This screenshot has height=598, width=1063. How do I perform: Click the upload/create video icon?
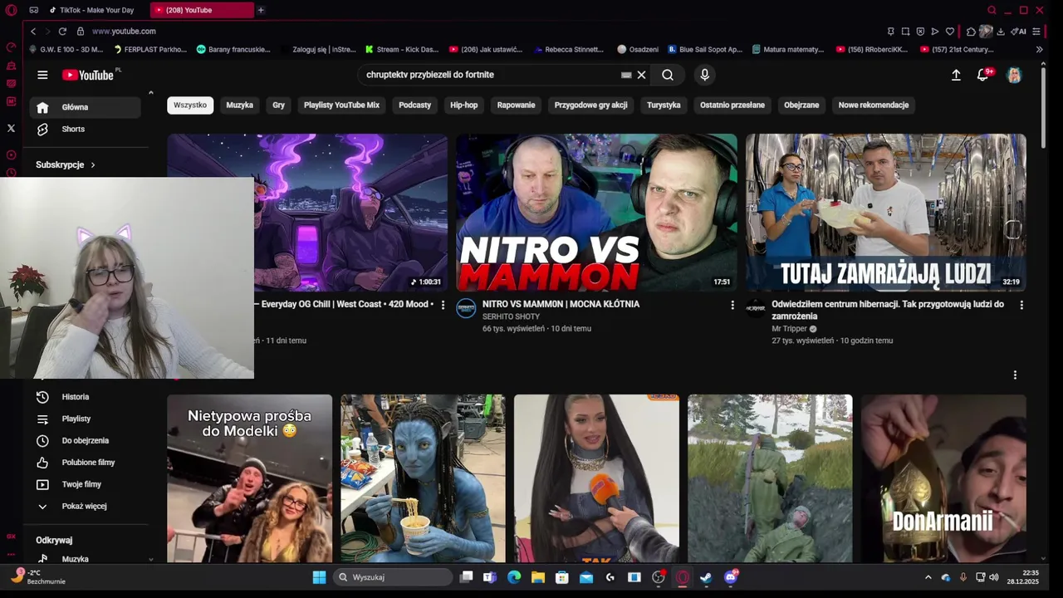tap(956, 75)
